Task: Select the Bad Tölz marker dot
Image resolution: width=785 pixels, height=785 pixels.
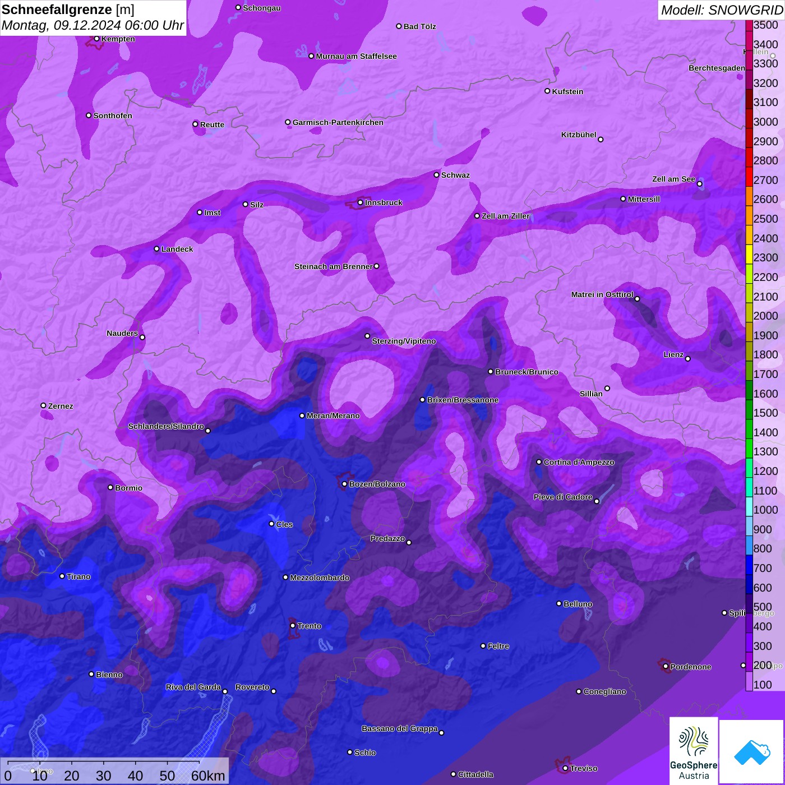Action: click(x=399, y=26)
